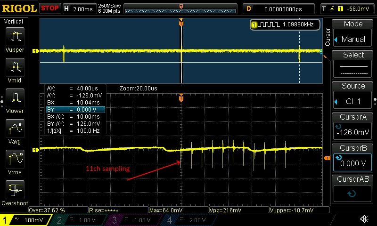The height and width of the screenshot is (226, 377).
Task: Enable channel 4 at 2.00 V
Action: tap(190, 220)
